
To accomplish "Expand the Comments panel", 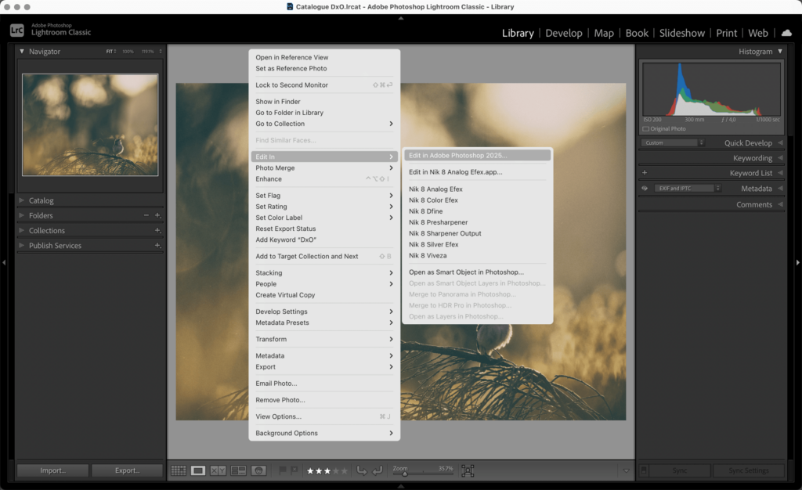I will [x=780, y=204].
